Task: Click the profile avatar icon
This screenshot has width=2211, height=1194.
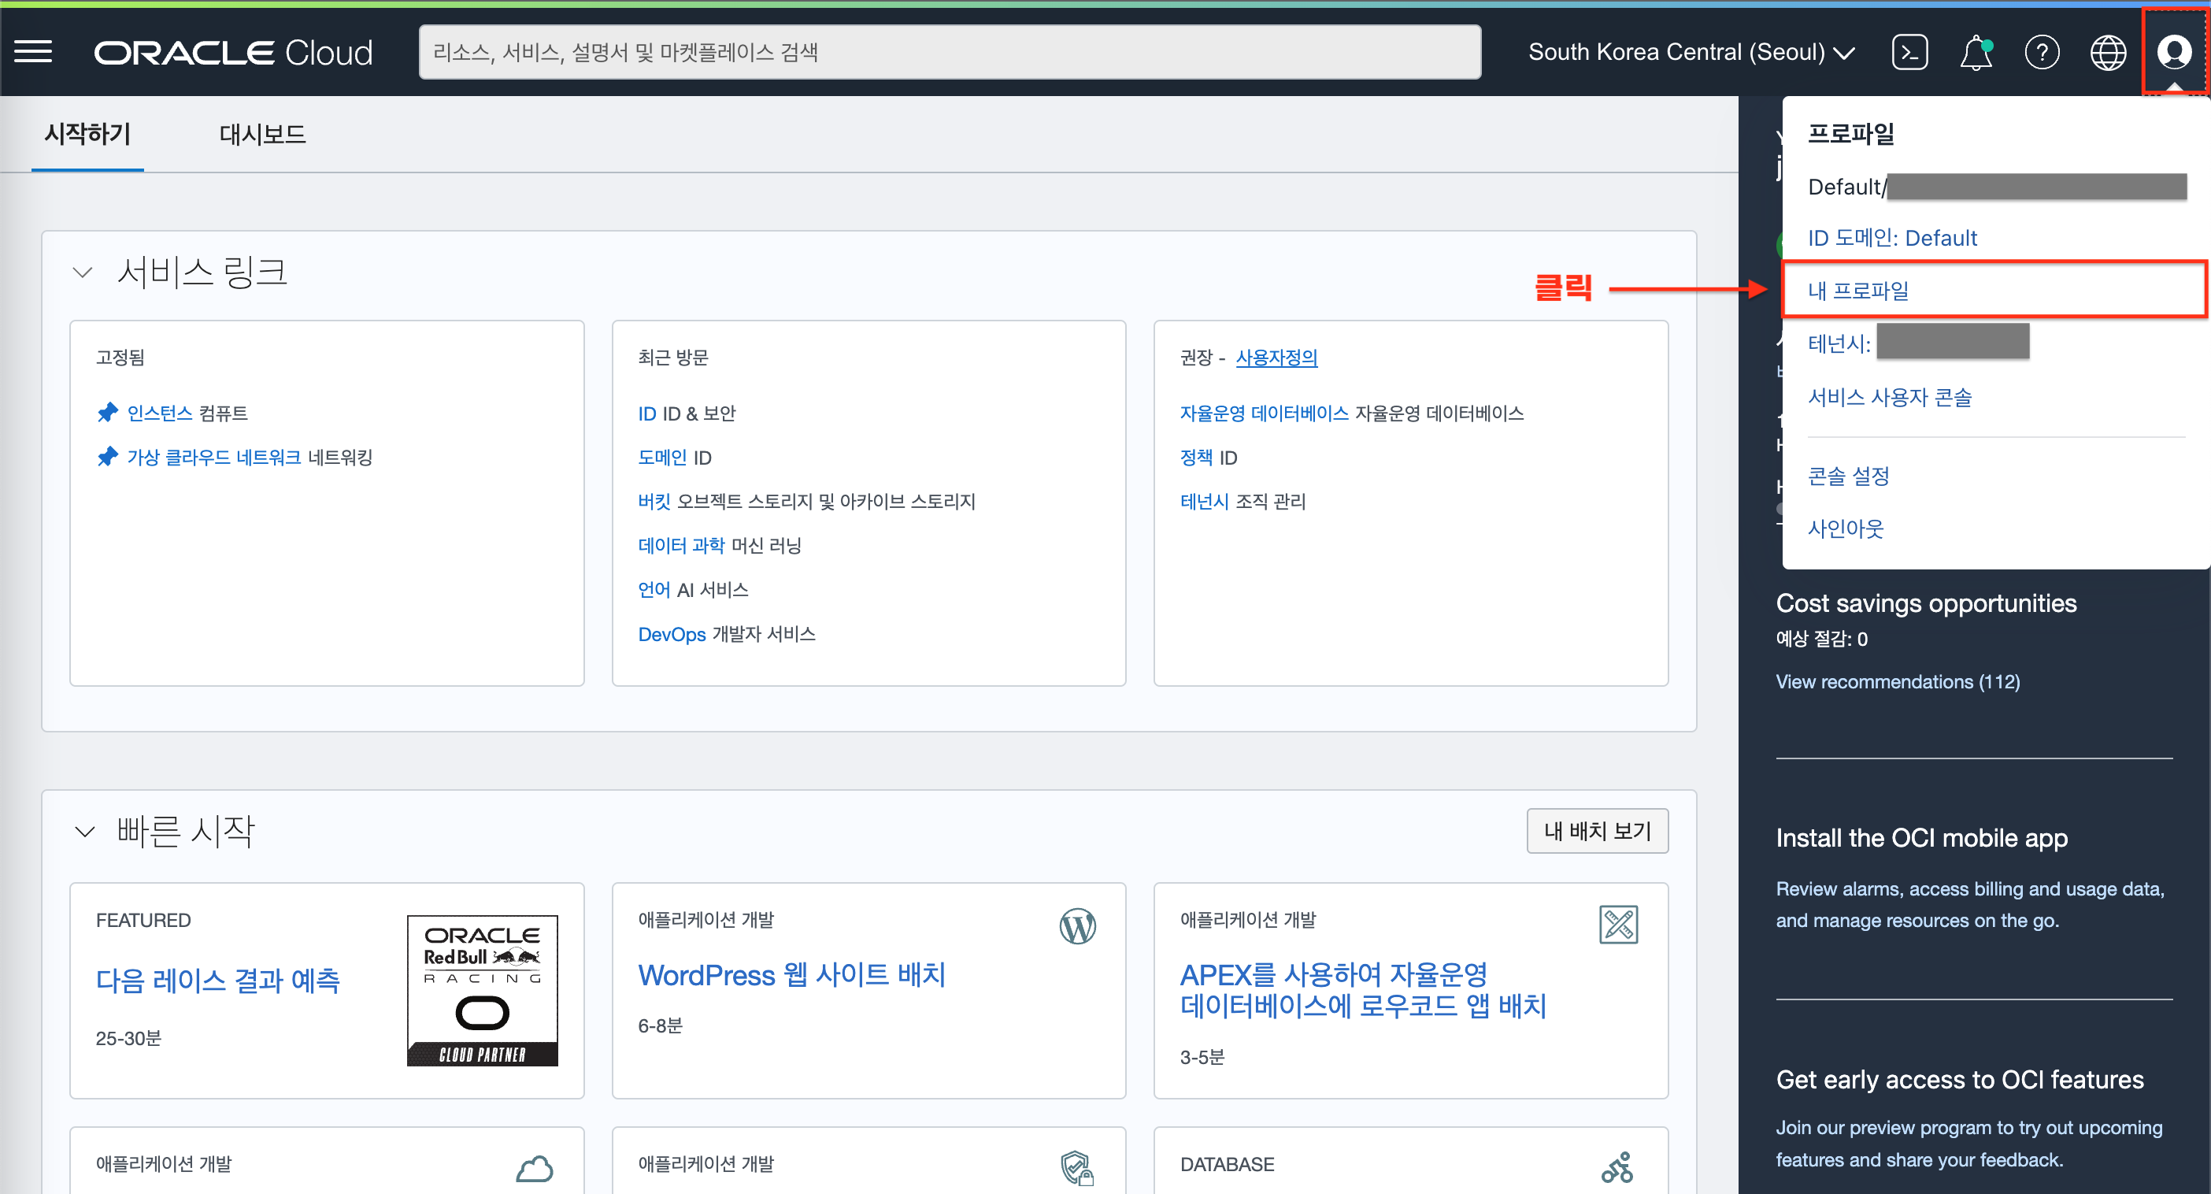Action: (2174, 52)
